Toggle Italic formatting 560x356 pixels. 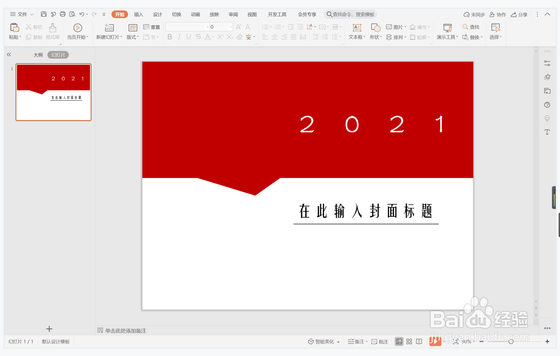(x=179, y=37)
